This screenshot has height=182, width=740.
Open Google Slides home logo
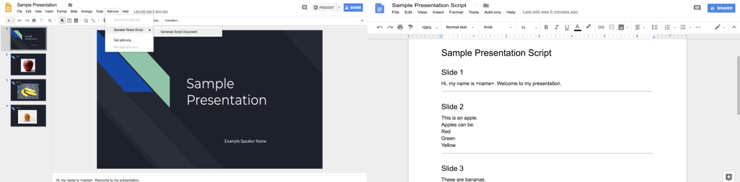pos(8,8)
